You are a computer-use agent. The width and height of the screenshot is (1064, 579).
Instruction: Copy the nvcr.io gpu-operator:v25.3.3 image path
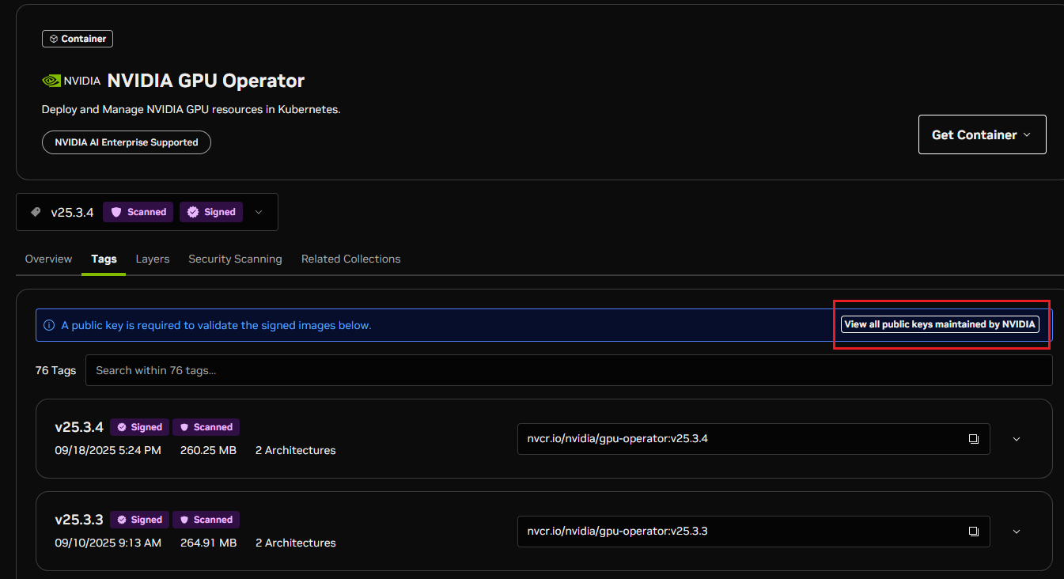click(x=974, y=532)
